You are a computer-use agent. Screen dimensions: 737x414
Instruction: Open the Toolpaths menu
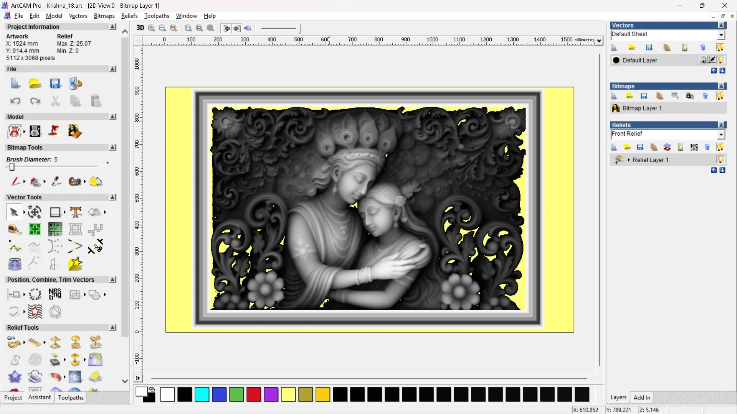[x=157, y=16]
